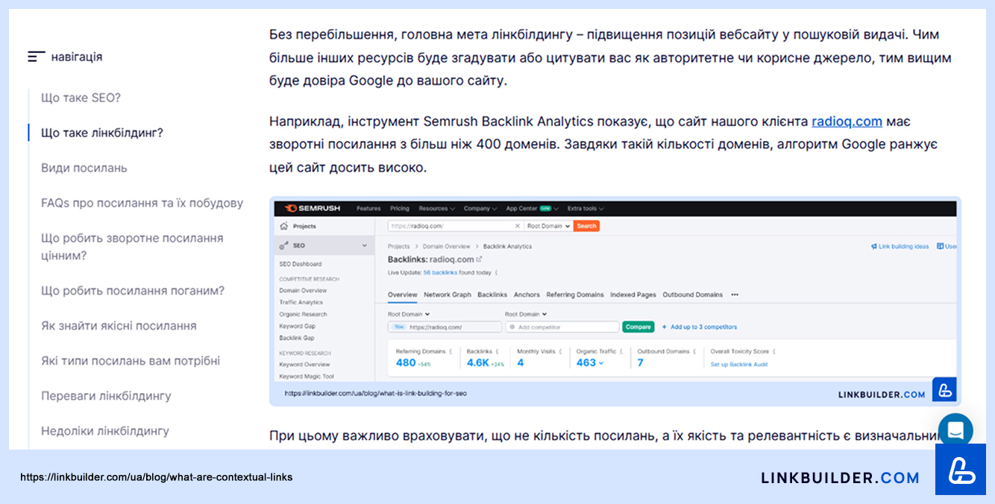Expand the chevron beside Organic Traffic value 463
995x504 pixels.
(601, 363)
